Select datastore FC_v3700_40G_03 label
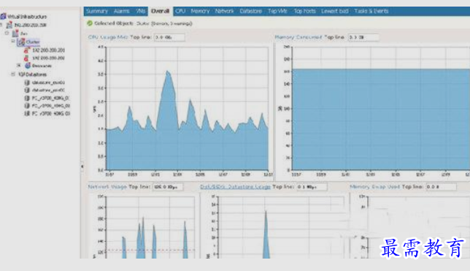 pos(51,113)
